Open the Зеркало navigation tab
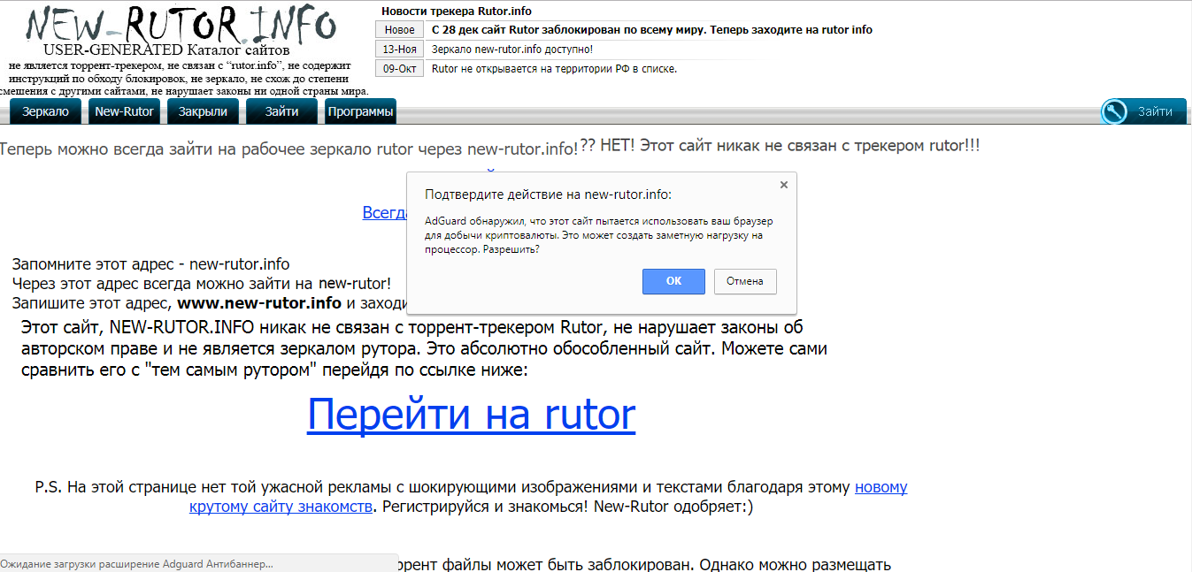The image size is (1192, 572). coord(45,111)
